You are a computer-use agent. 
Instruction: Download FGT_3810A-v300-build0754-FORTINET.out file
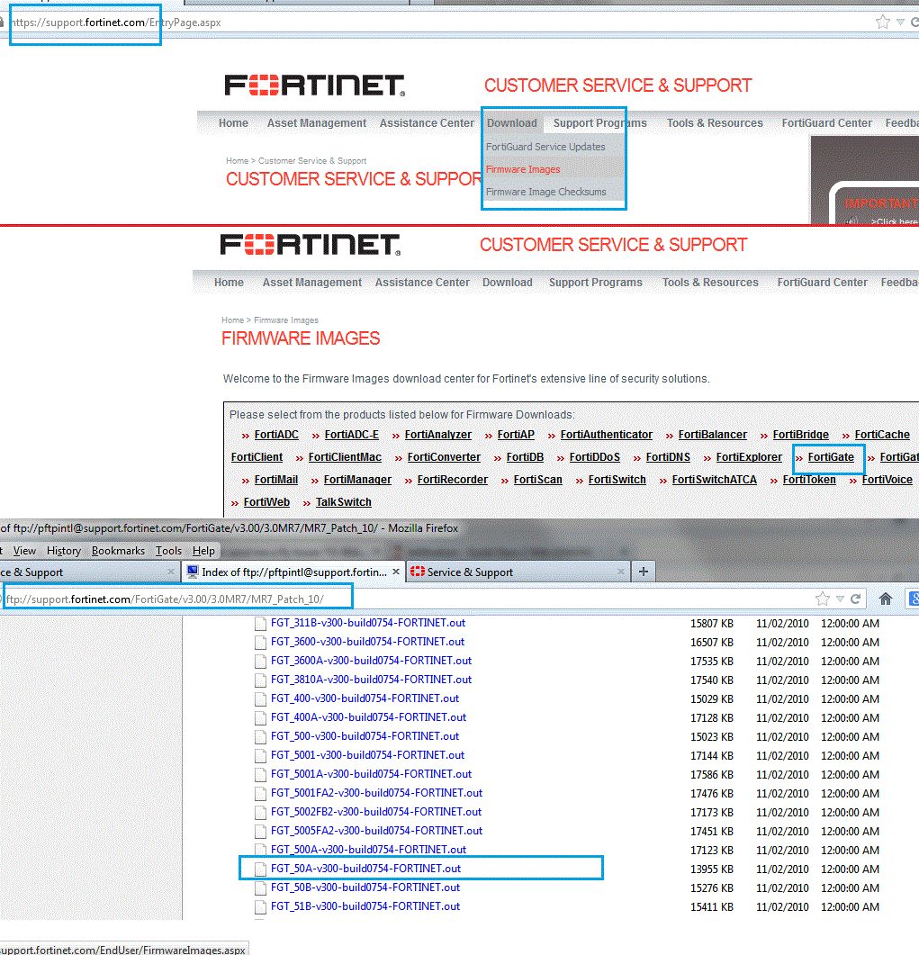point(372,680)
